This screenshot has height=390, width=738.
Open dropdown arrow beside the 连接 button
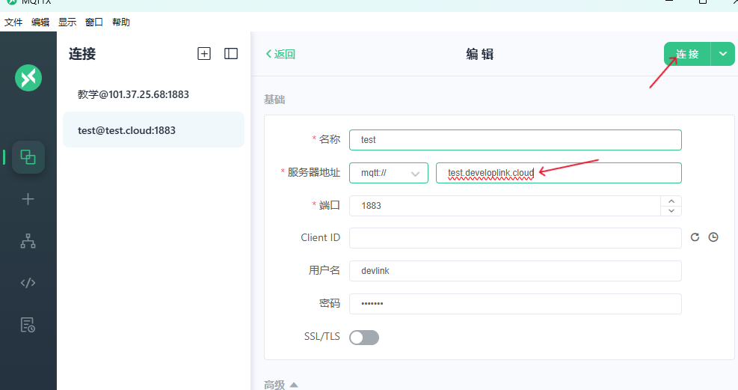tap(722, 54)
